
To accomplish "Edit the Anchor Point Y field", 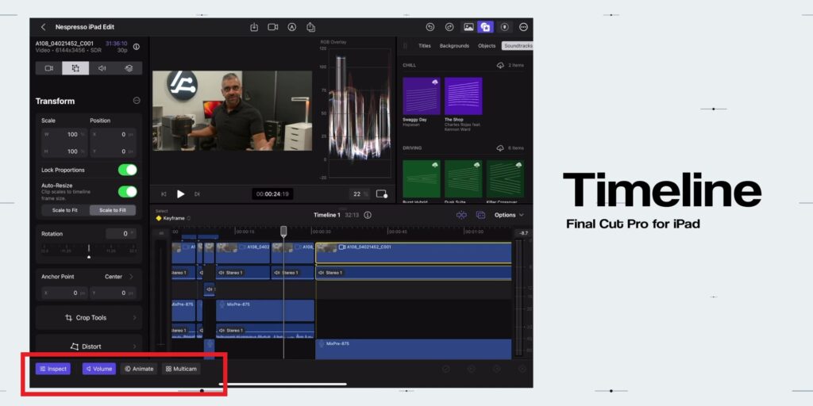I will click(x=113, y=293).
